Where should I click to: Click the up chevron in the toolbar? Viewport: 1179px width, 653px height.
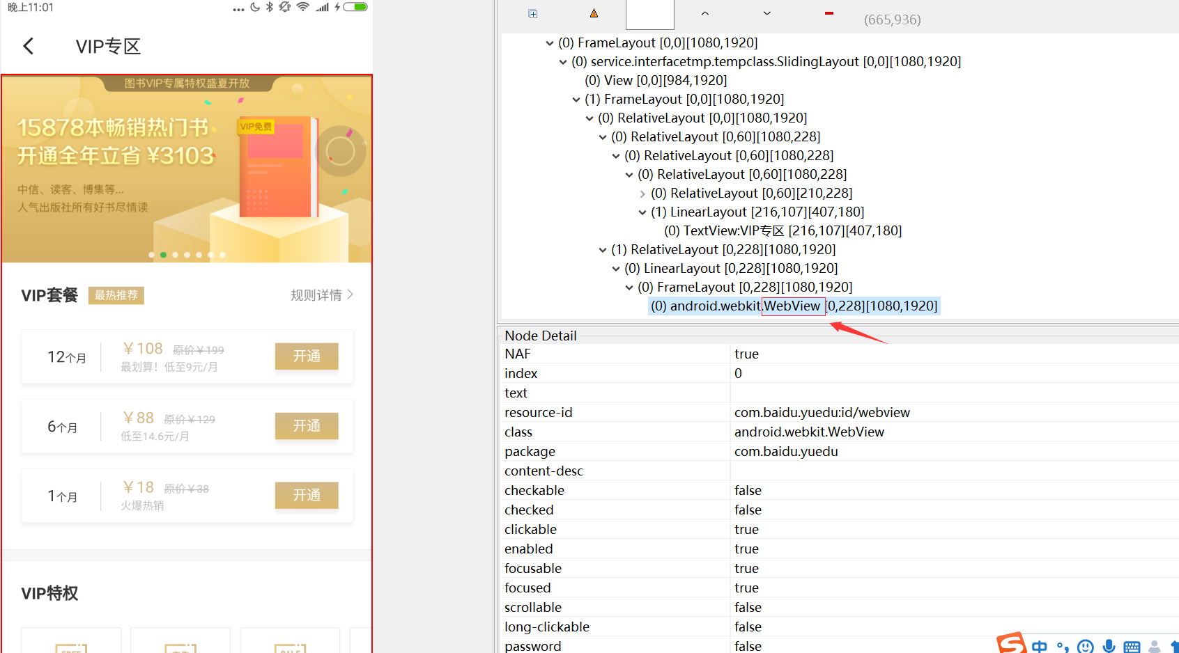tap(705, 13)
